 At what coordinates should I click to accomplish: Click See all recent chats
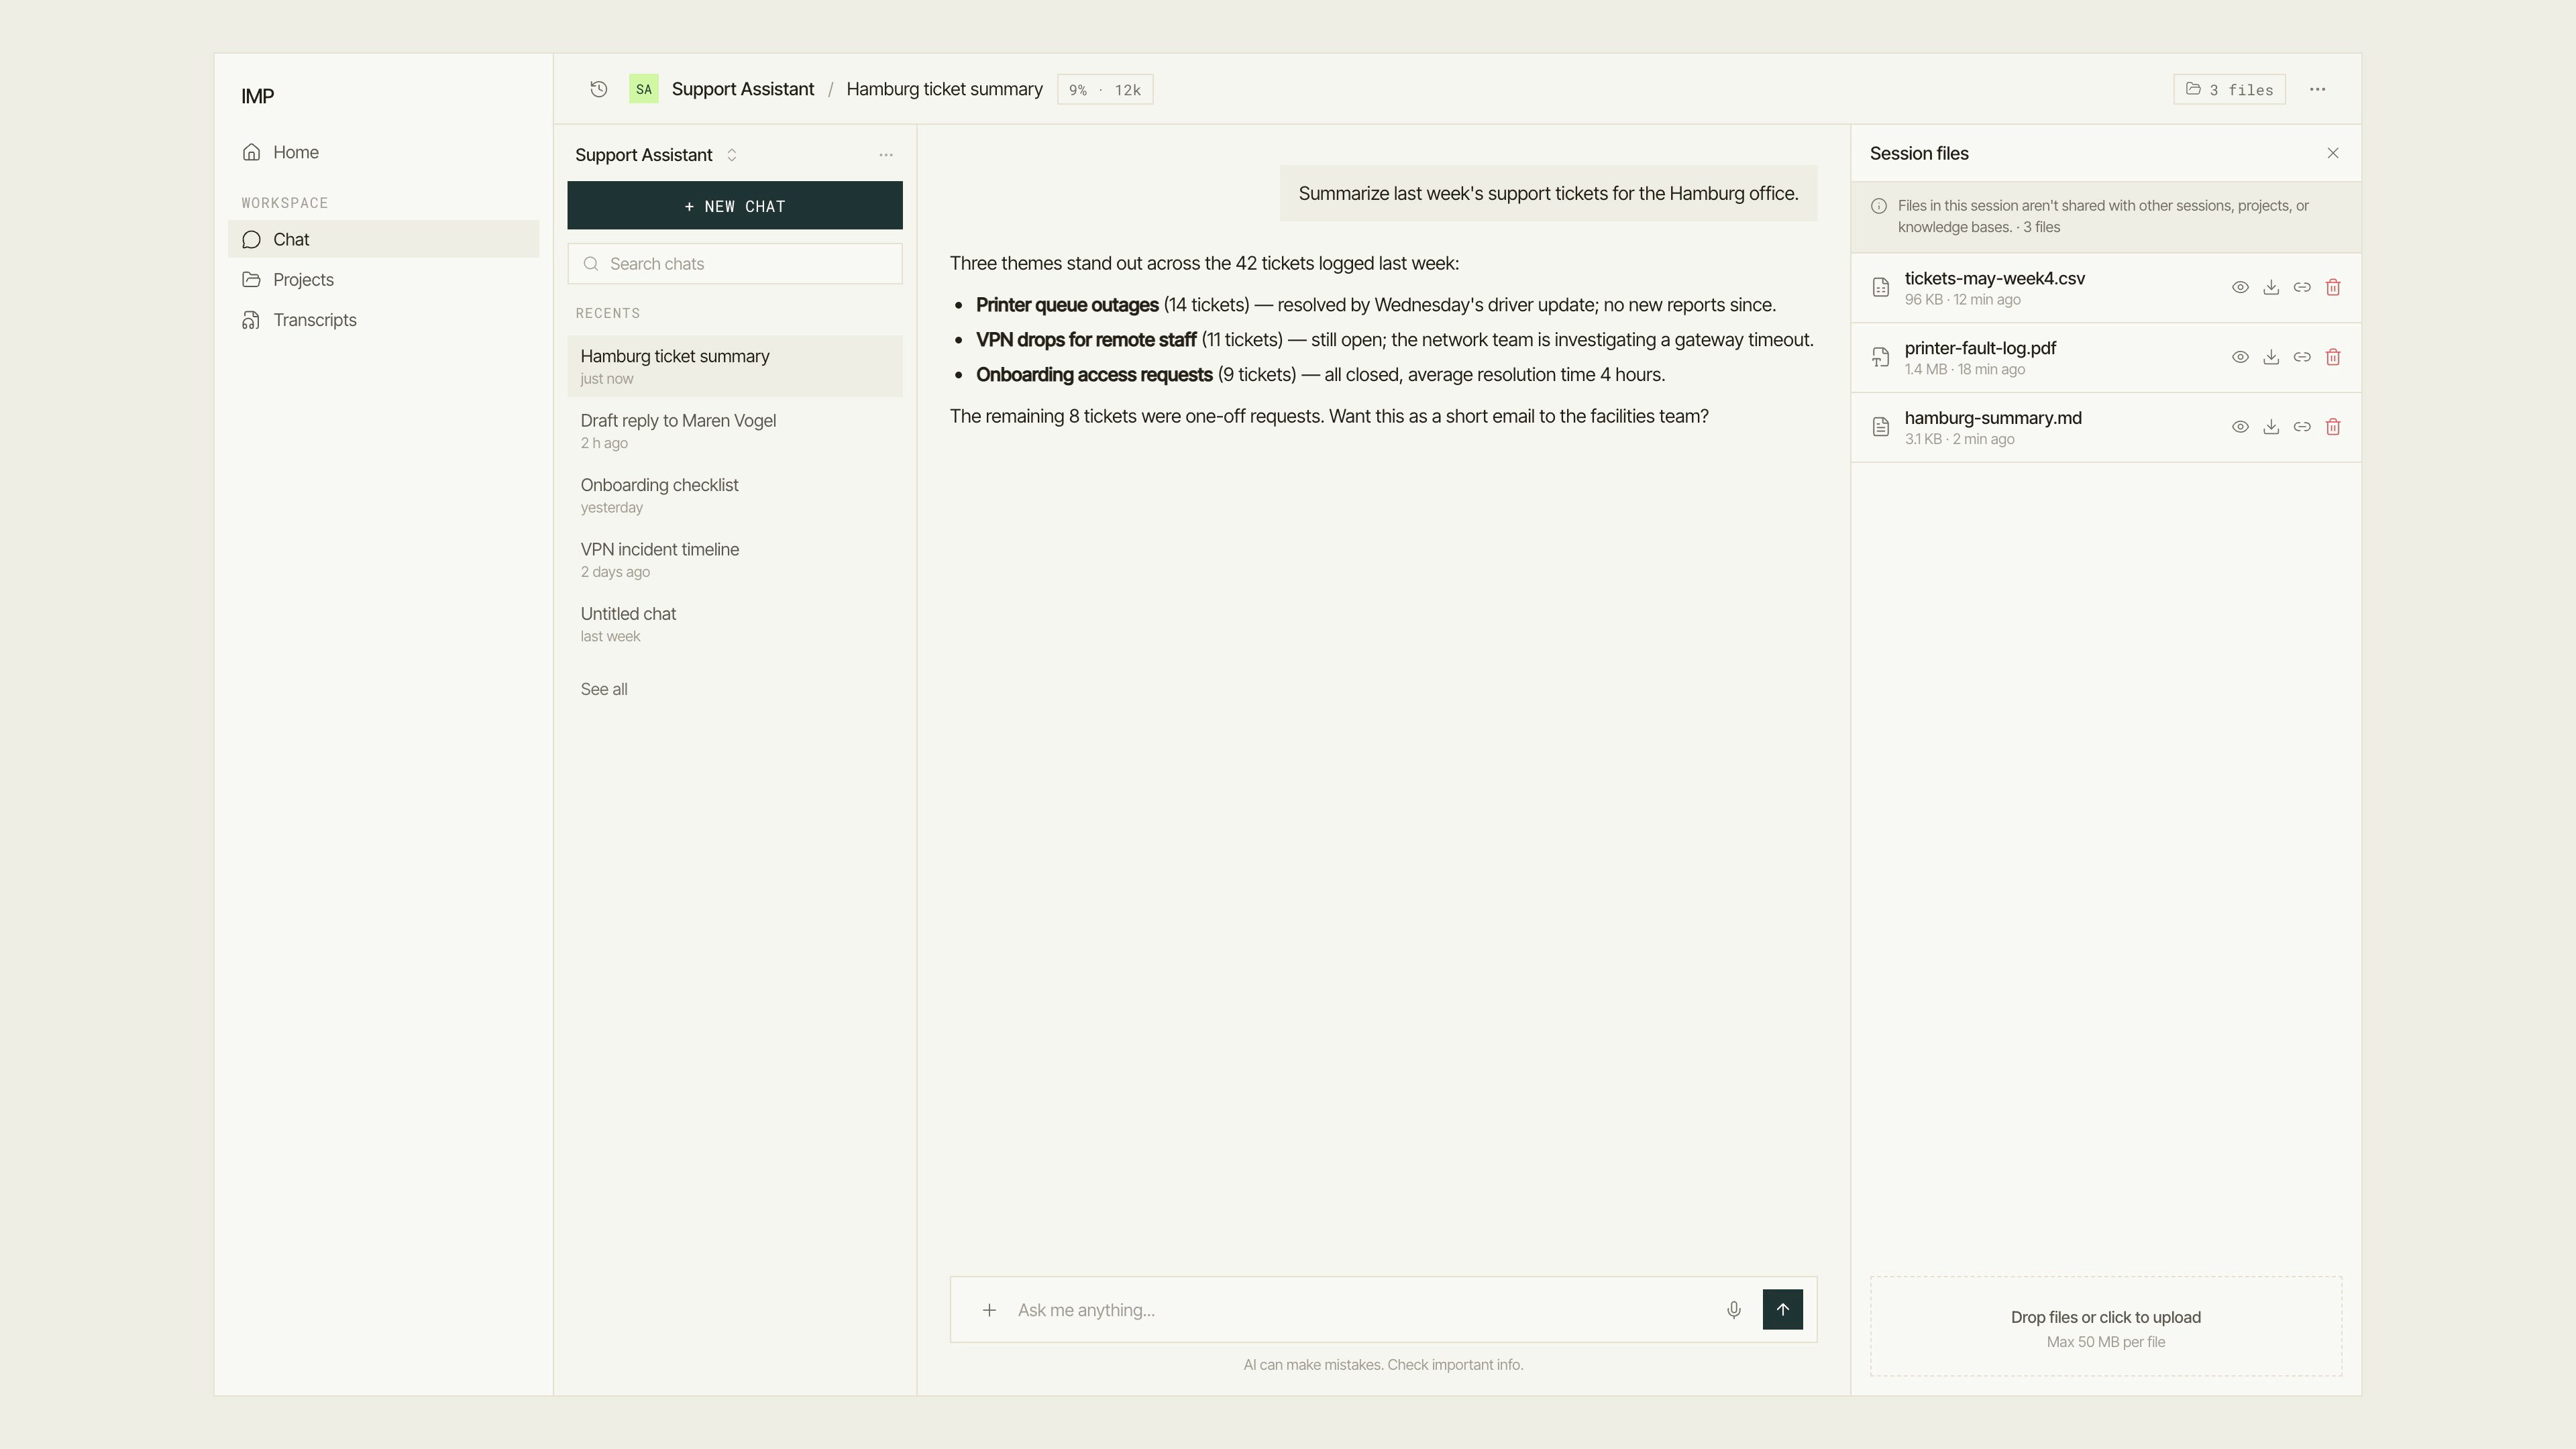tap(604, 689)
